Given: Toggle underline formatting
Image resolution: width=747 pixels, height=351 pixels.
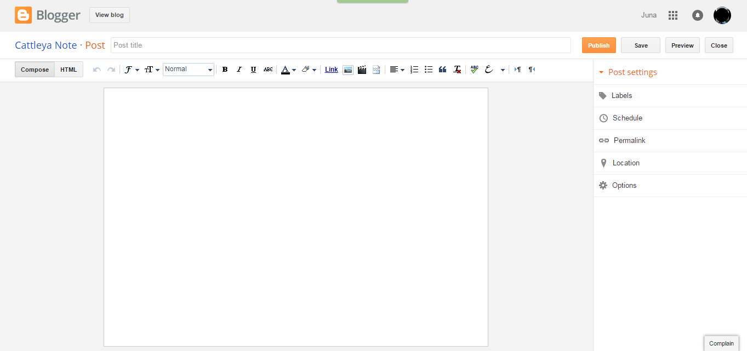Looking at the screenshot, I should (x=253, y=70).
